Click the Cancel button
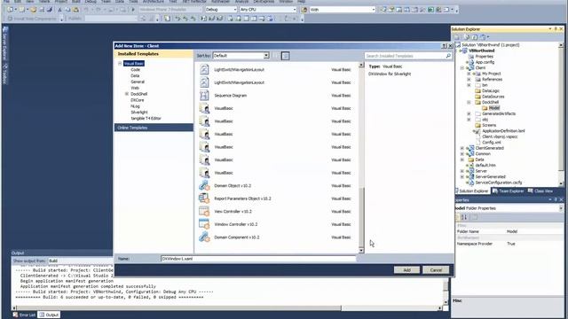Image resolution: width=568 pixels, height=319 pixels. [x=436, y=270]
